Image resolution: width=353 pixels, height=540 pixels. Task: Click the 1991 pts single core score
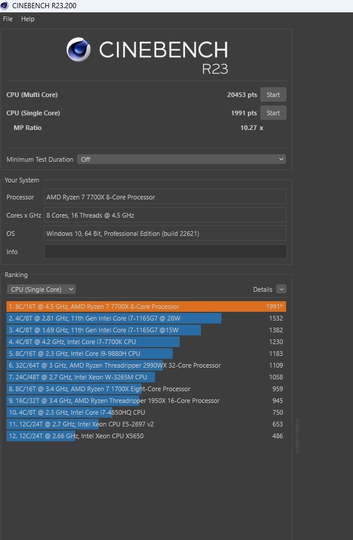(244, 113)
